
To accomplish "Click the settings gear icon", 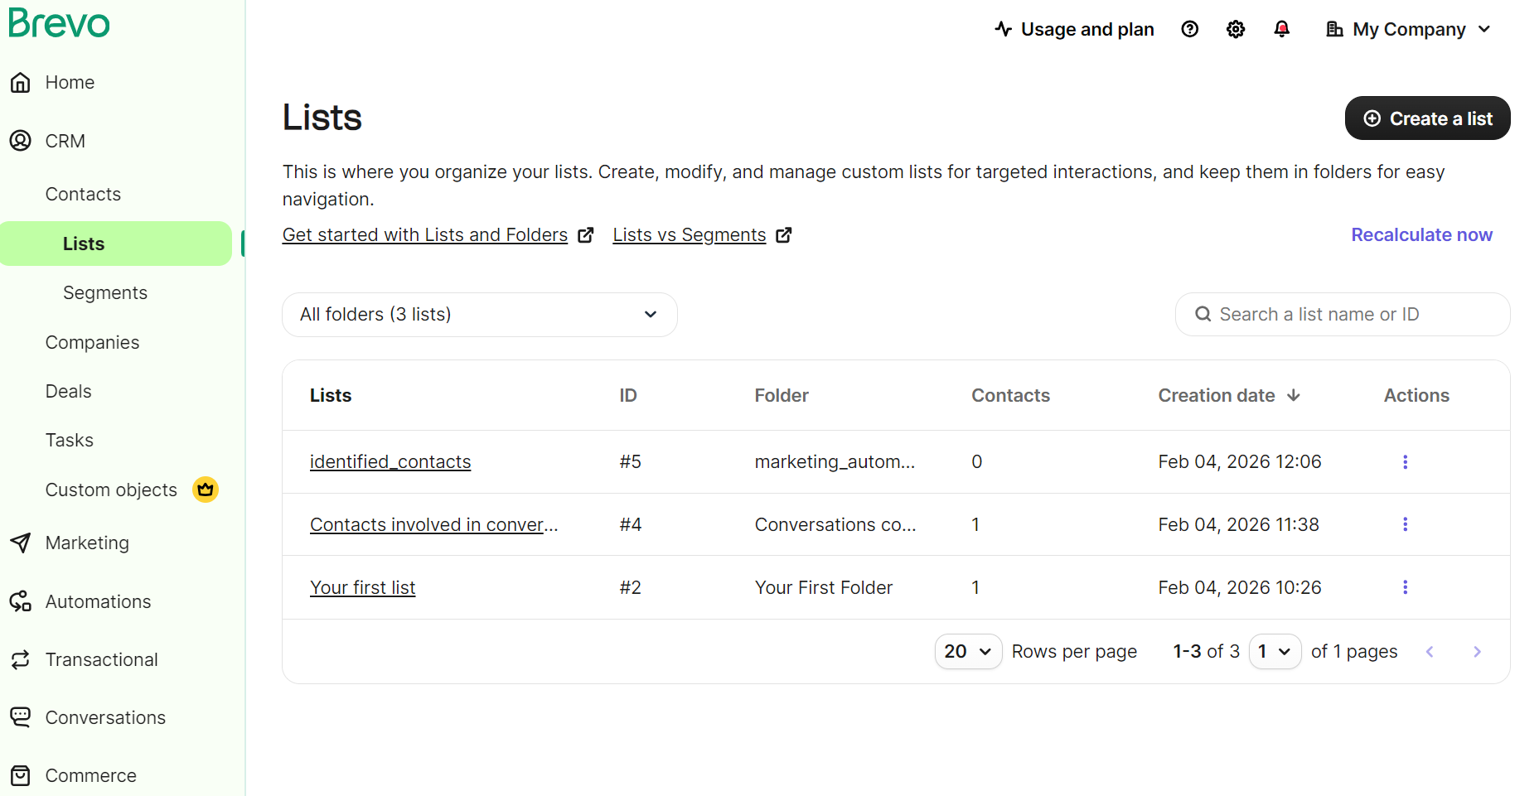I will [1235, 29].
